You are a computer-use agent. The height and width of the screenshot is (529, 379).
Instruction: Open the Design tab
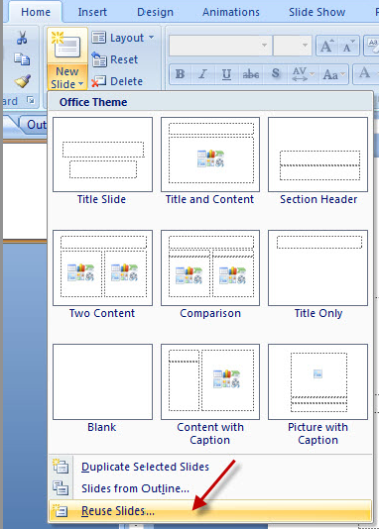point(155,12)
